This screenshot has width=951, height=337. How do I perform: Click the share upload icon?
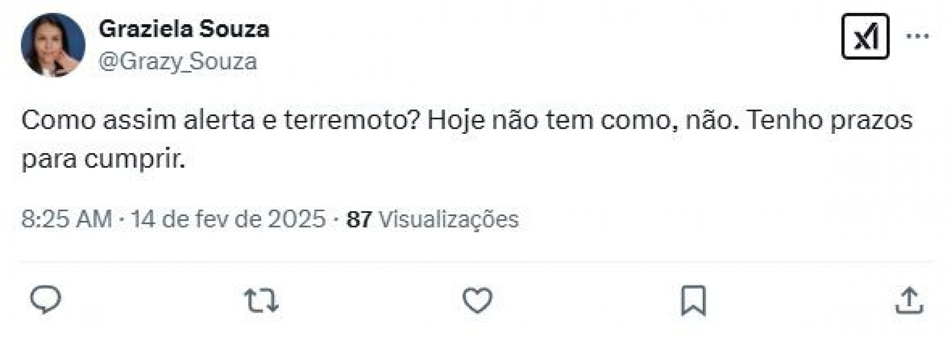tap(909, 300)
